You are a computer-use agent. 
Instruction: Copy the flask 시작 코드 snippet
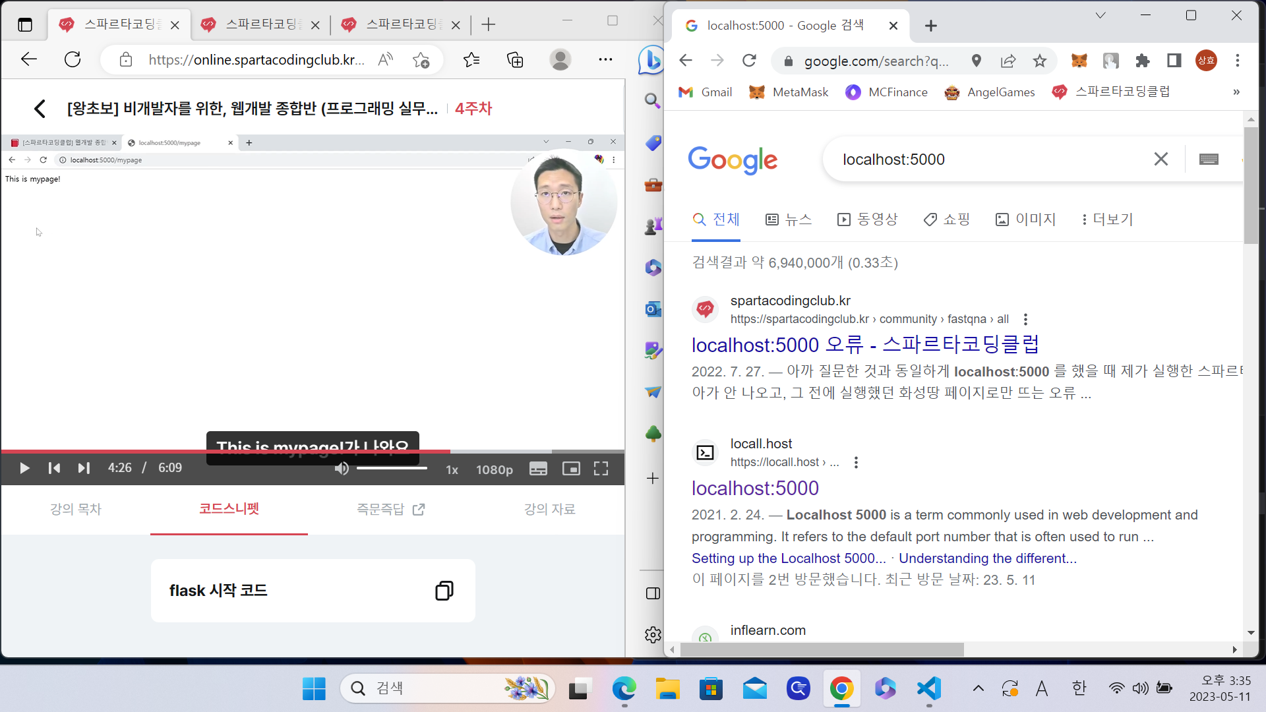coord(444,591)
